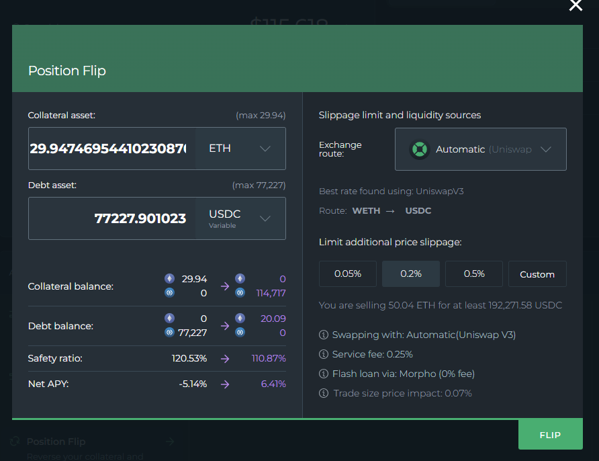Expand the Automatic exchange route dropdown

481,149
